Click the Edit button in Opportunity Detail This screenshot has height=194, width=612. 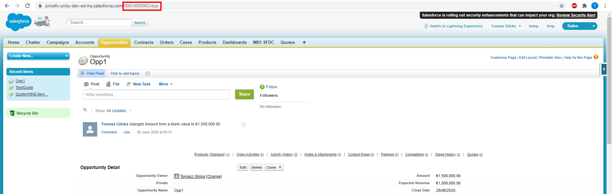(243, 167)
